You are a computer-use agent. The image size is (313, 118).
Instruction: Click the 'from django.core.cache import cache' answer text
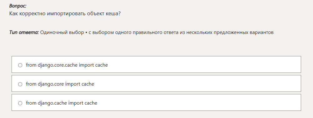67,65
